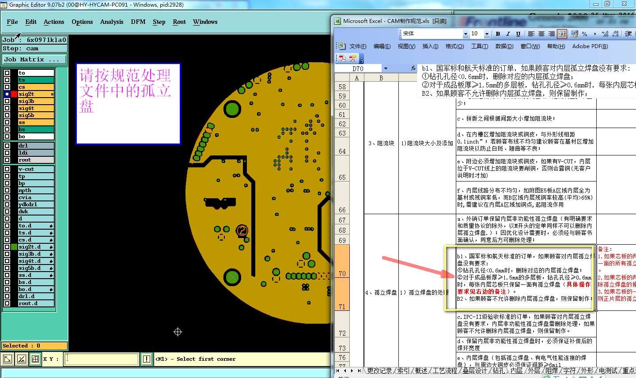Click the green color swatch beside sig2t.d
The width and height of the screenshot is (636, 378).
[14, 247]
